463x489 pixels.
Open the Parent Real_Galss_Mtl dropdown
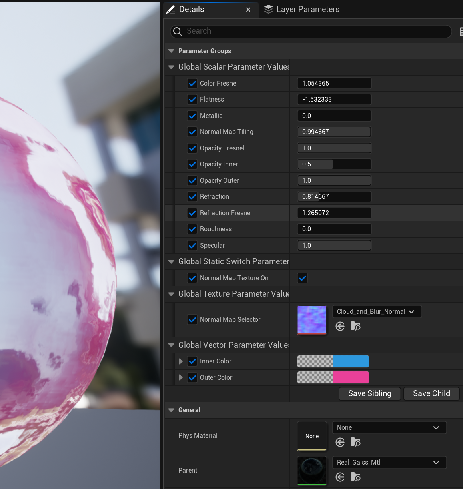[389, 462]
